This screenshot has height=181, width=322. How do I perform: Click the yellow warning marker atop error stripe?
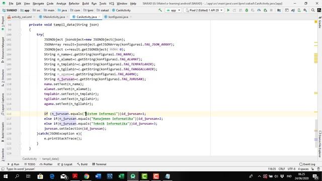[x=316, y=22]
